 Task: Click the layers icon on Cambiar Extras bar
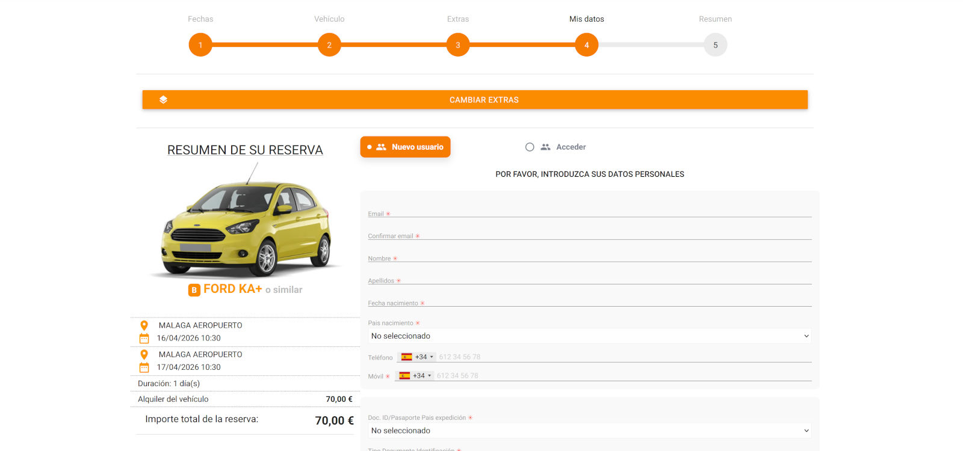(x=163, y=100)
